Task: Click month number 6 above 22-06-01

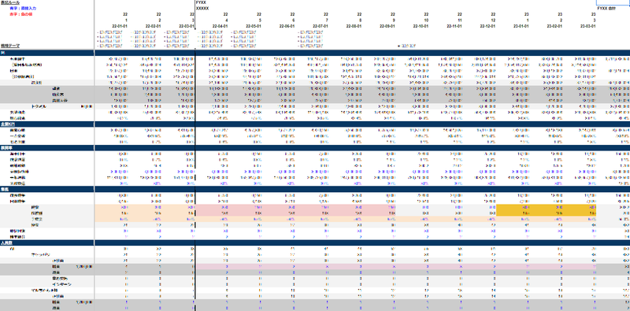Action: [x=293, y=20]
